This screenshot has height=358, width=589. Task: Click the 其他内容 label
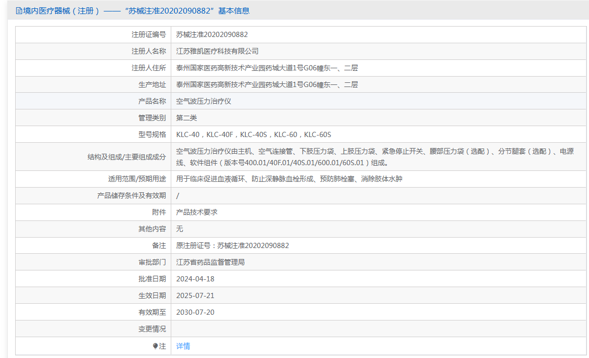(152, 229)
